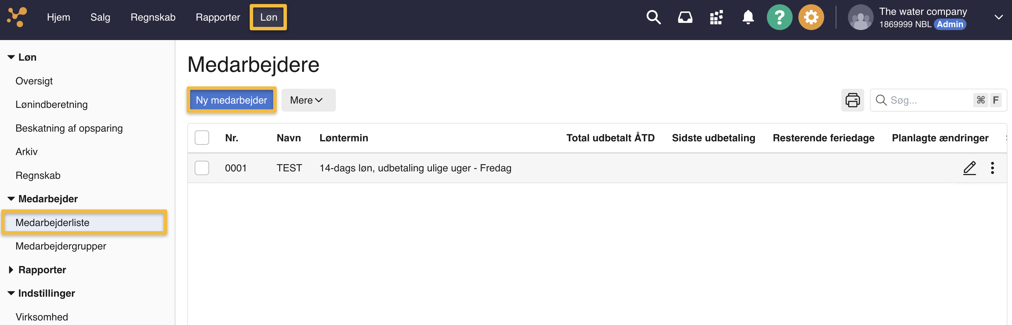Open settings with orange gear icon
The width and height of the screenshot is (1012, 325).
point(811,17)
